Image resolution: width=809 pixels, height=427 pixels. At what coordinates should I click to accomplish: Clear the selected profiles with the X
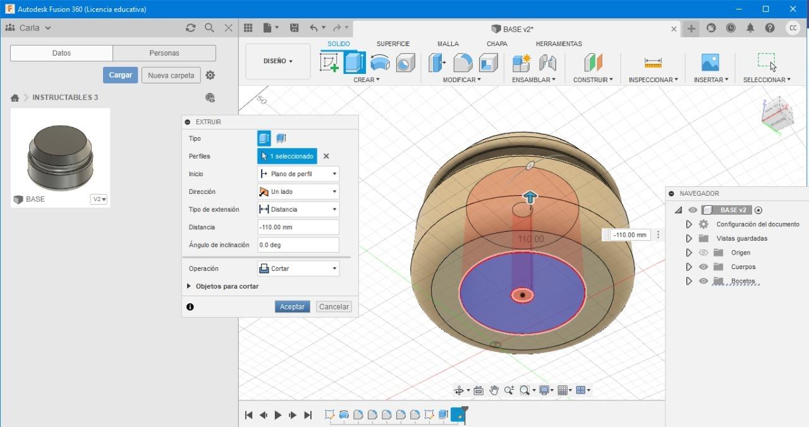326,156
